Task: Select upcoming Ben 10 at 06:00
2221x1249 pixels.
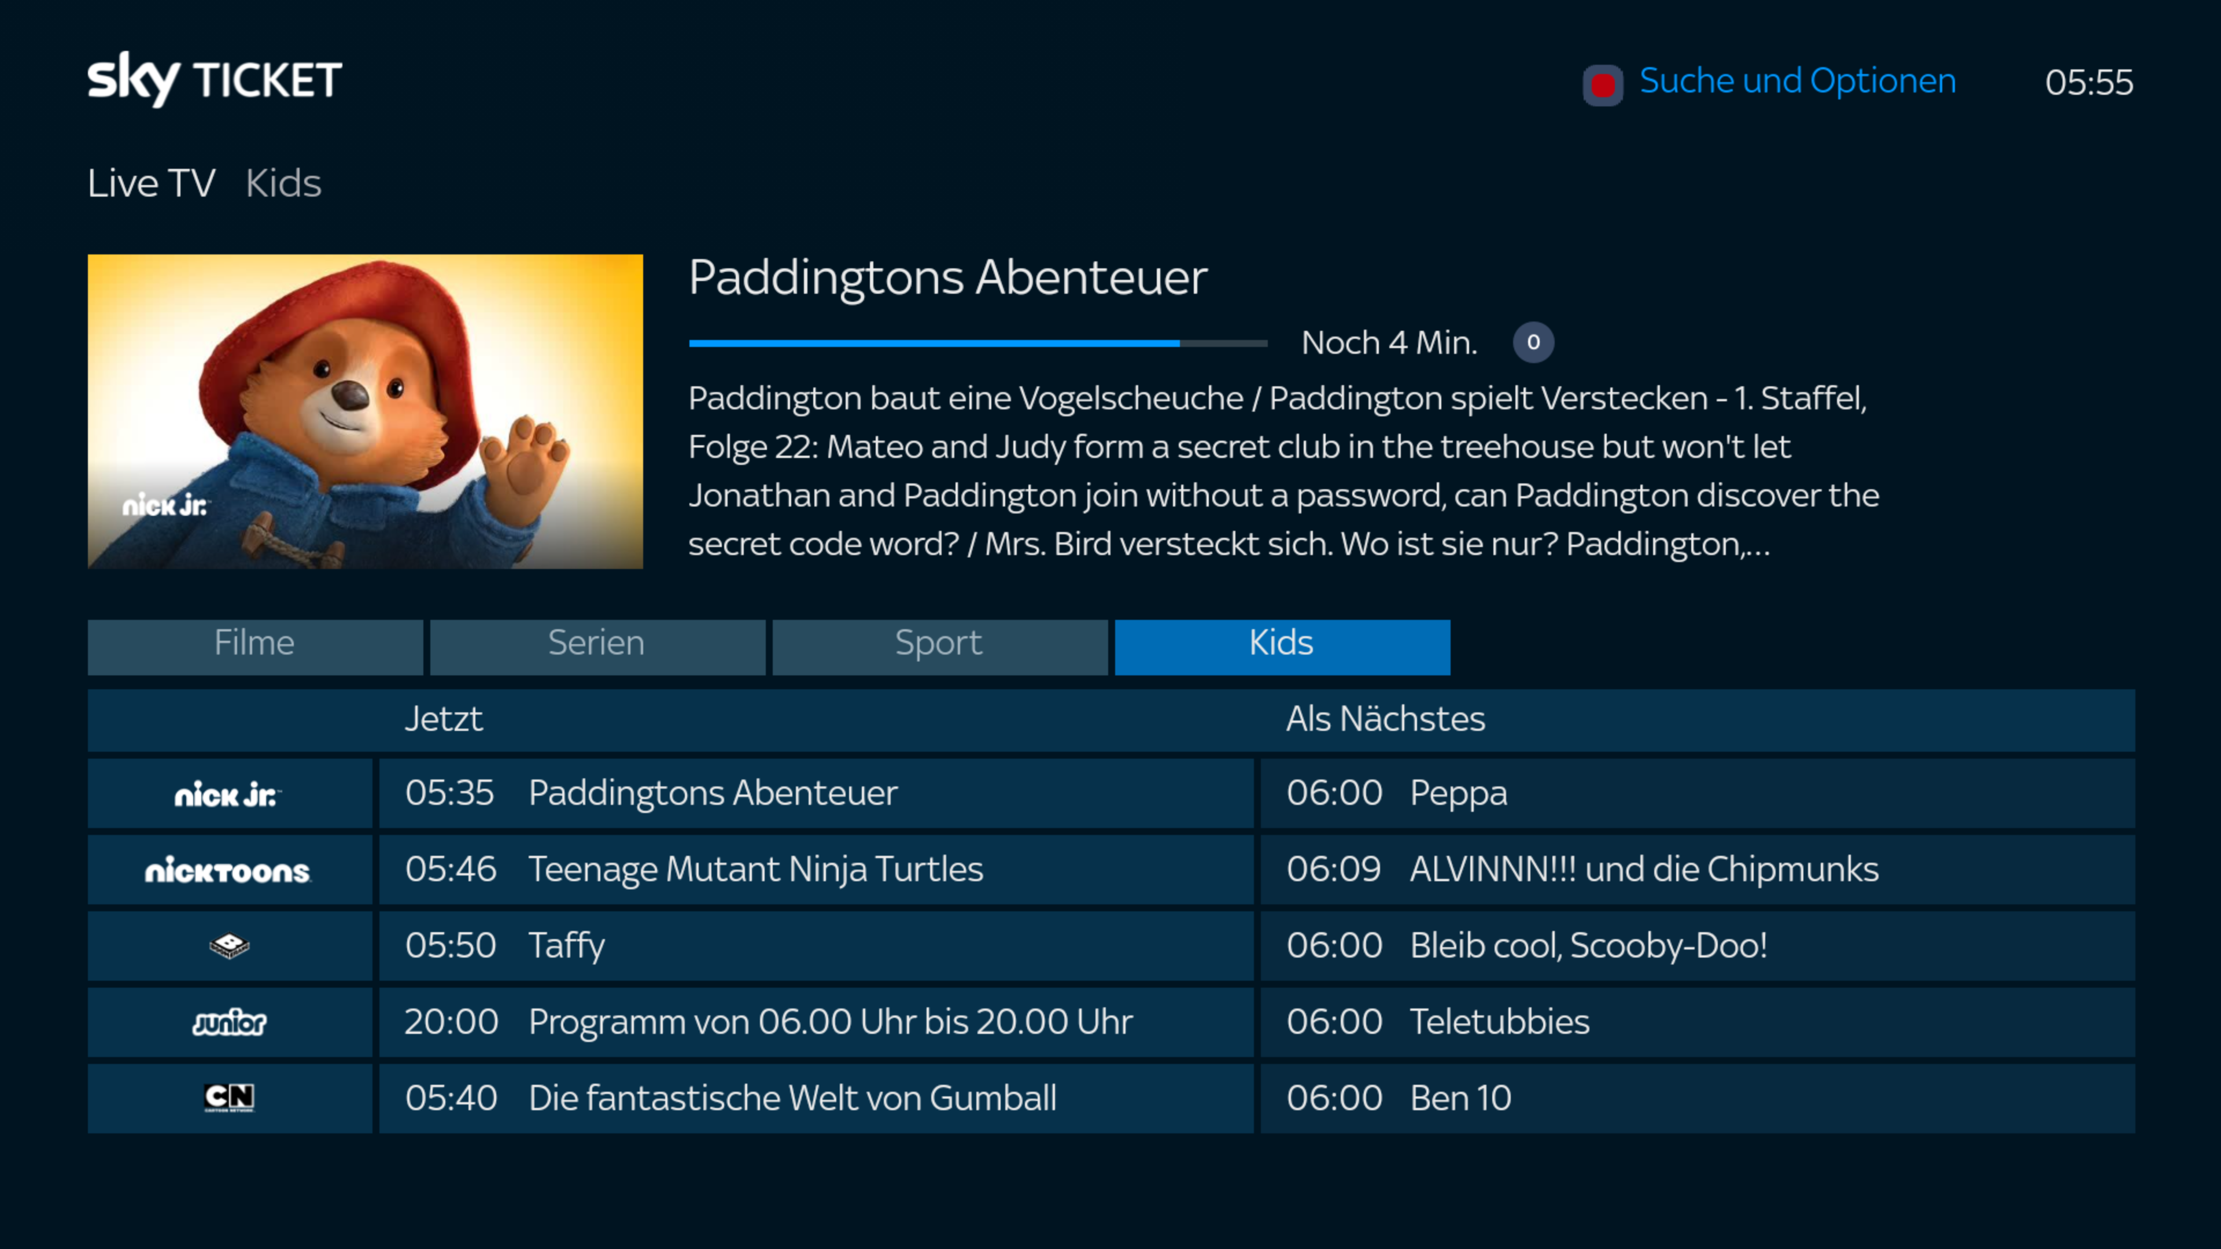Action: pyautogui.click(x=1698, y=1099)
